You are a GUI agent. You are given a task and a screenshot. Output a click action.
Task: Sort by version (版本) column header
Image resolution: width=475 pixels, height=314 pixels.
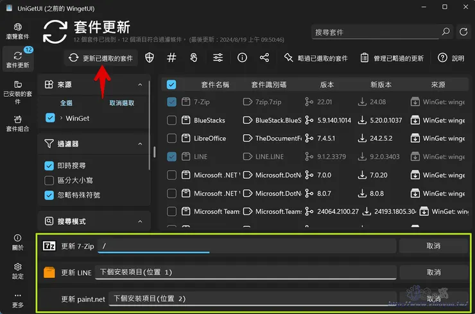pyautogui.click(x=327, y=85)
